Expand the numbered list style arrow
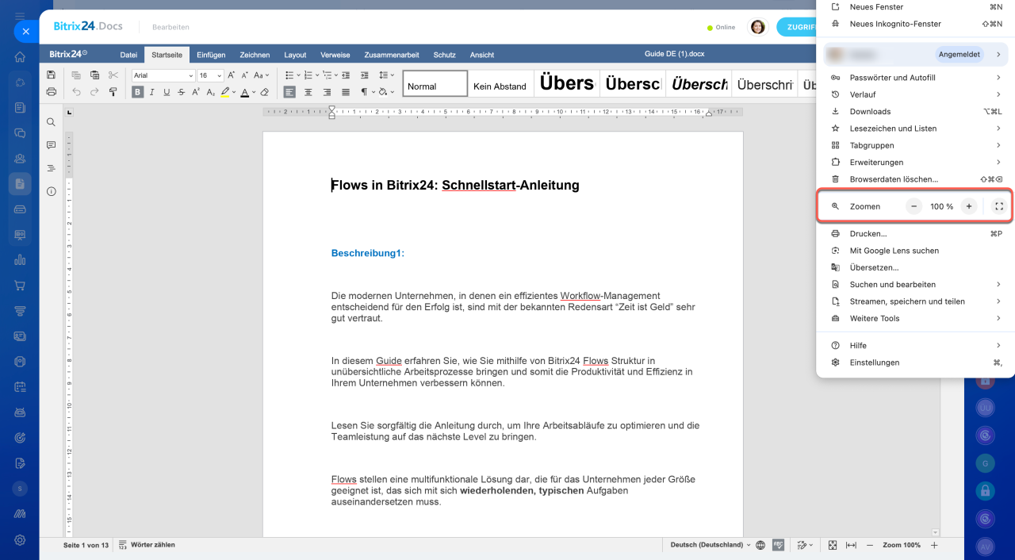The height and width of the screenshot is (560, 1015). pos(317,75)
